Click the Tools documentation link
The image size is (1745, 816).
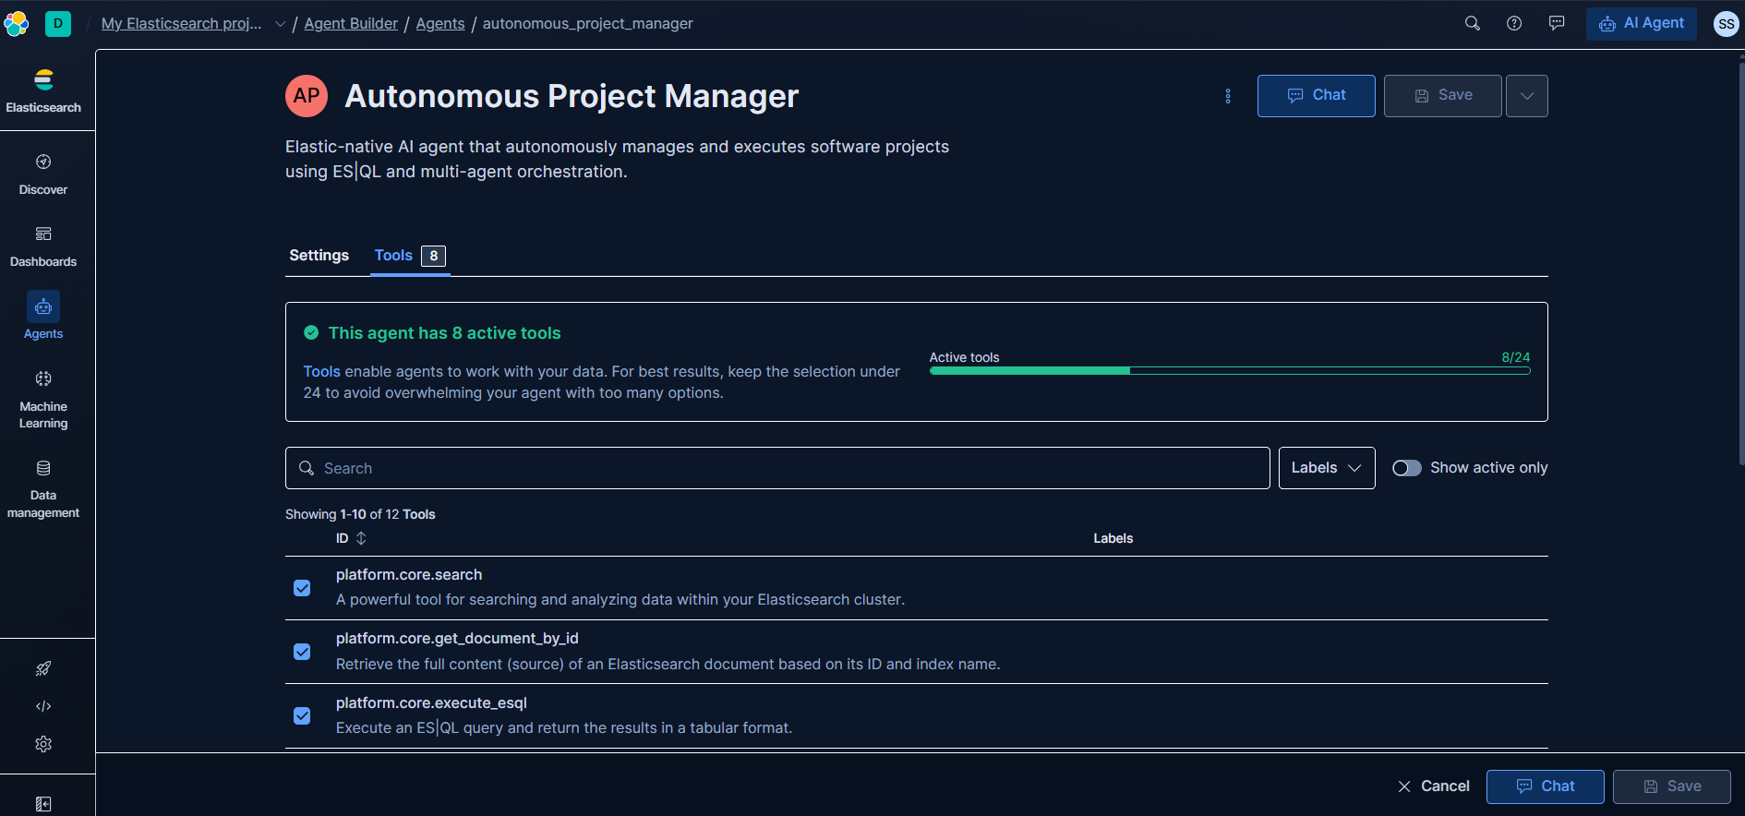pyautogui.click(x=321, y=371)
